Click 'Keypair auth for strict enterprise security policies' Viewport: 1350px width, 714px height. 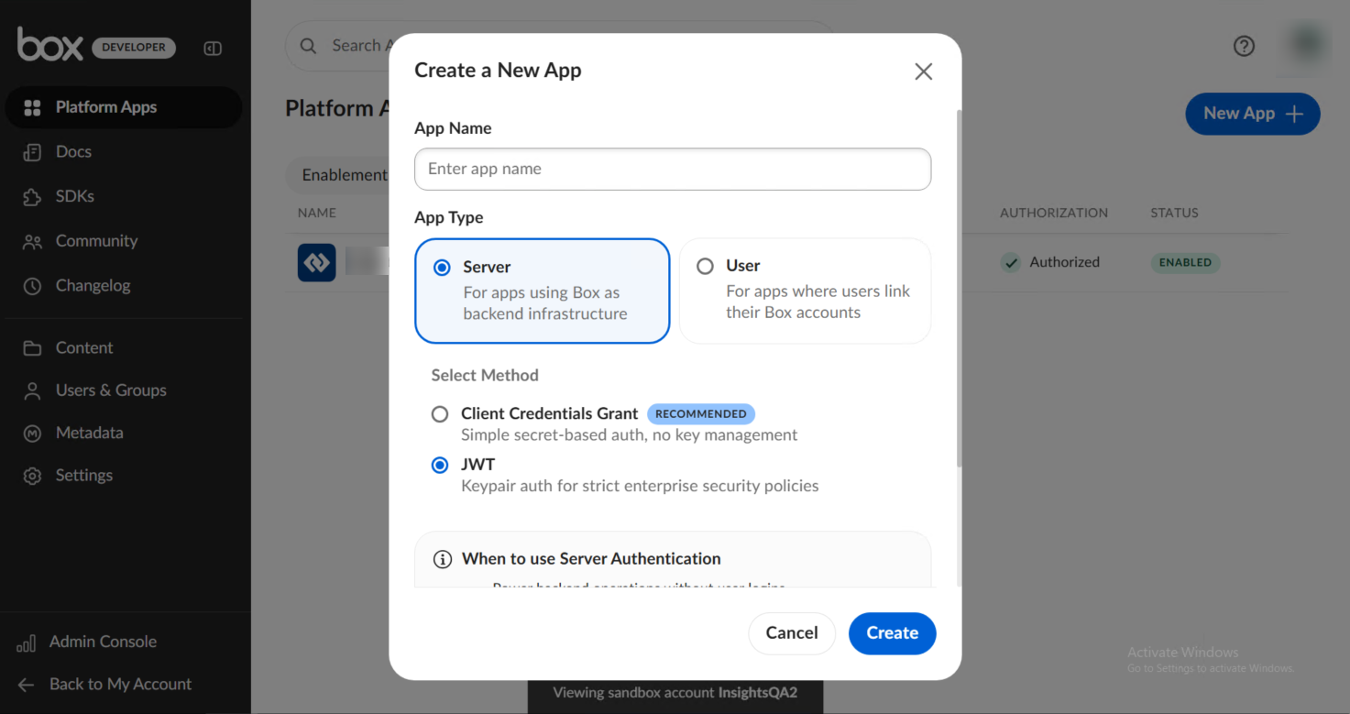(640, 486)
